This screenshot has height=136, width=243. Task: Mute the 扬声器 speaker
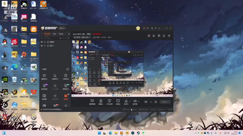[x=135, y=102]
